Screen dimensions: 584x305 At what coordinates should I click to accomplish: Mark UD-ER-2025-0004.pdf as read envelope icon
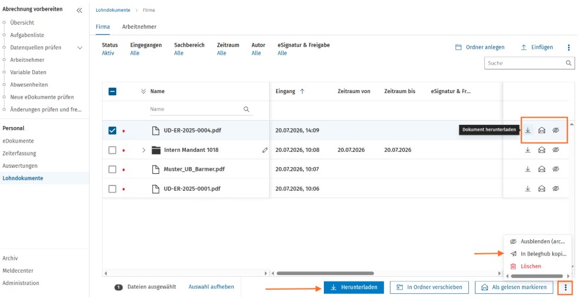point(542,130)
